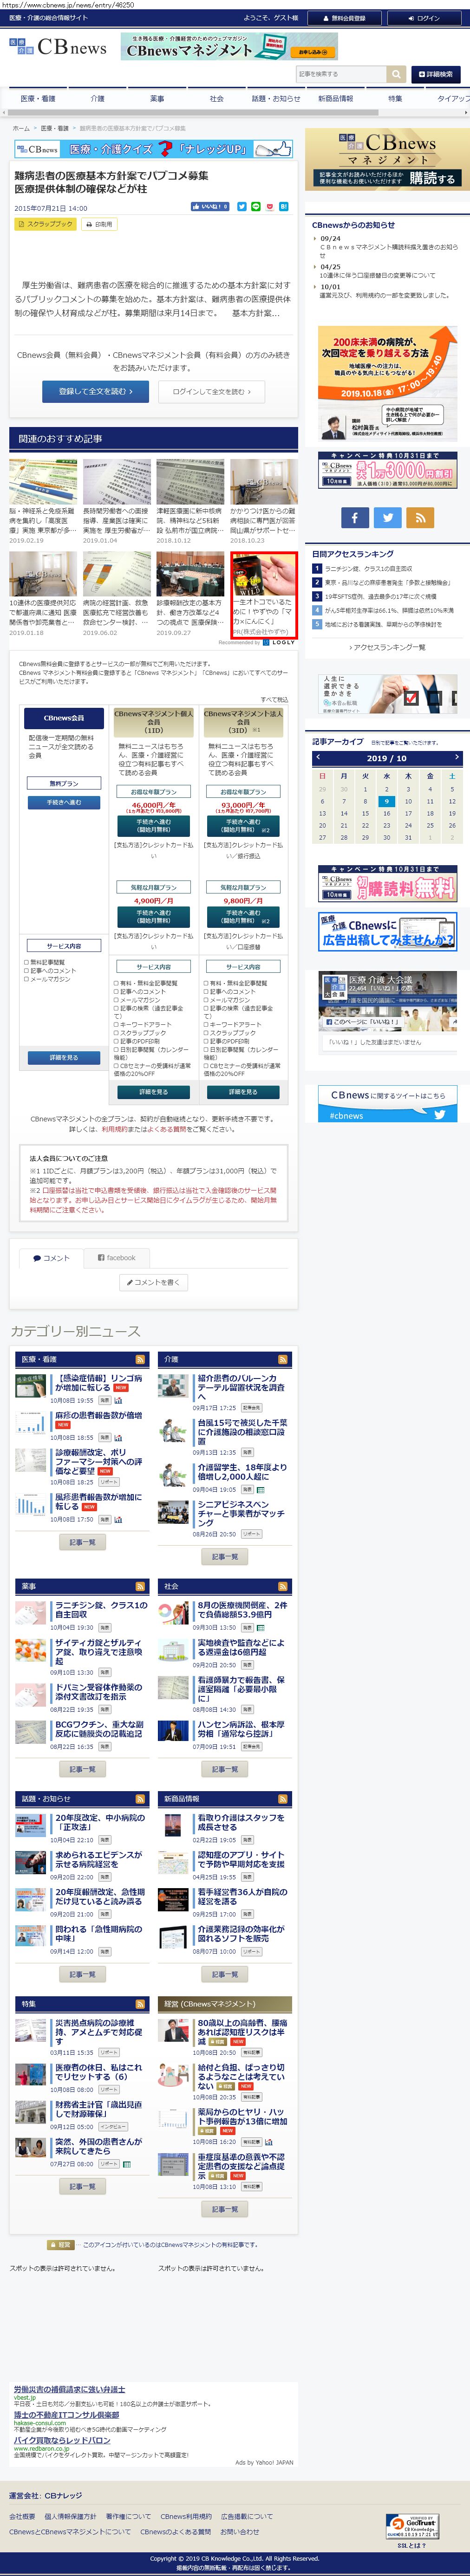Screen dimensions: 470x2576
Task: Open 詳細検索 advanced search
Action: coord(435,74)
